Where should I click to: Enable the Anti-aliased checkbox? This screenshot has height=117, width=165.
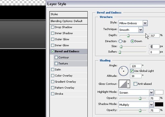pyautogui.click(x=135, y=84)
